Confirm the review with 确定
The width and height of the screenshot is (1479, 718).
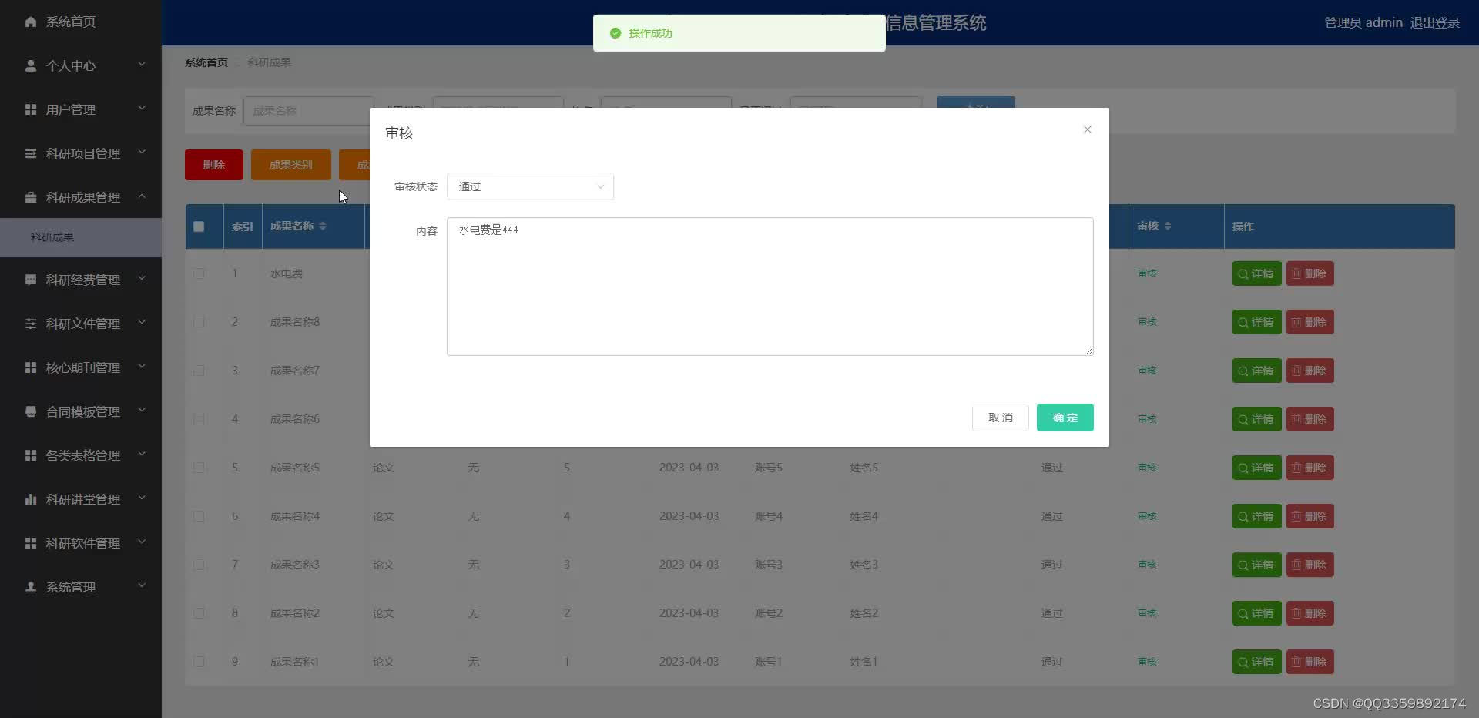[x=1065, y=418]
